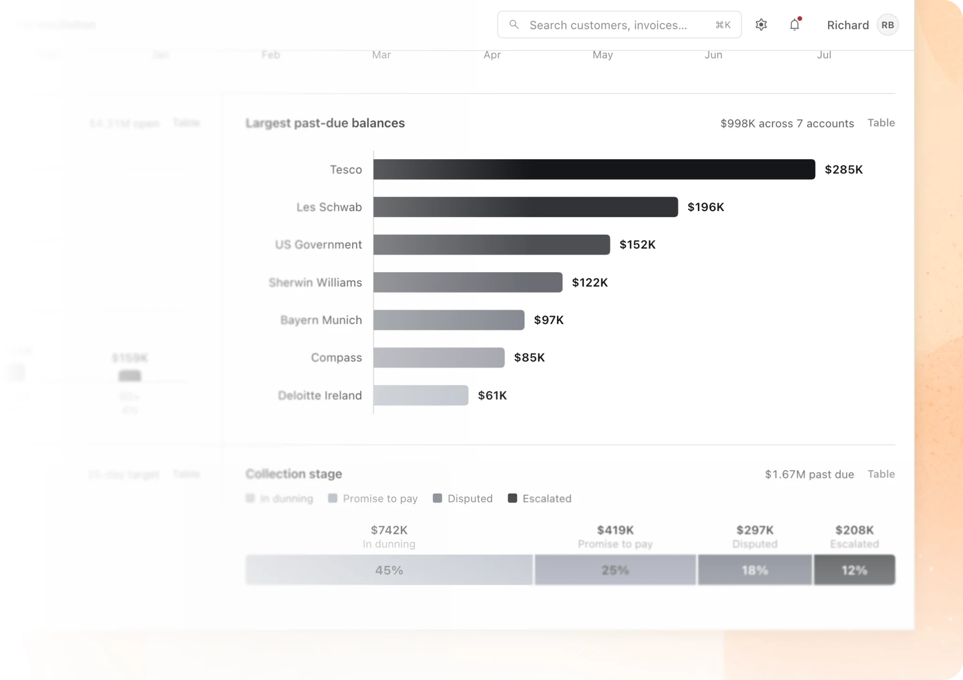The width and height of the screenshot is (963, 680).
Task: Click the 45% In dunning segment
Action: (389, 570)
